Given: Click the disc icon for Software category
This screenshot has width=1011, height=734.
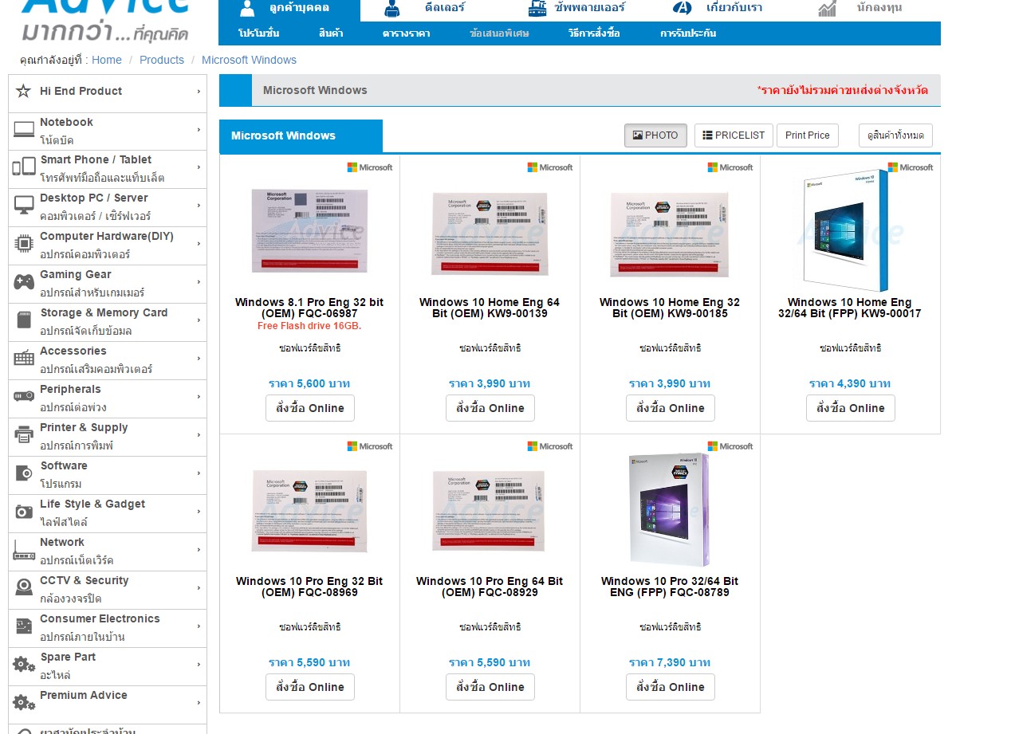Looking at the screenshot, I should [24, 473].
